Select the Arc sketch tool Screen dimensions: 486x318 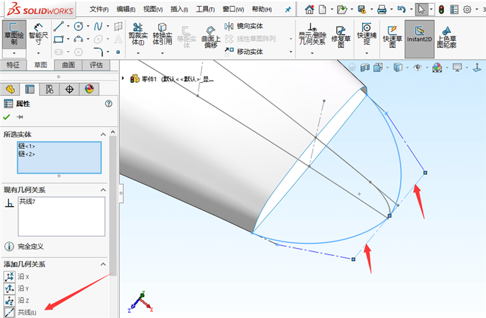78,39
